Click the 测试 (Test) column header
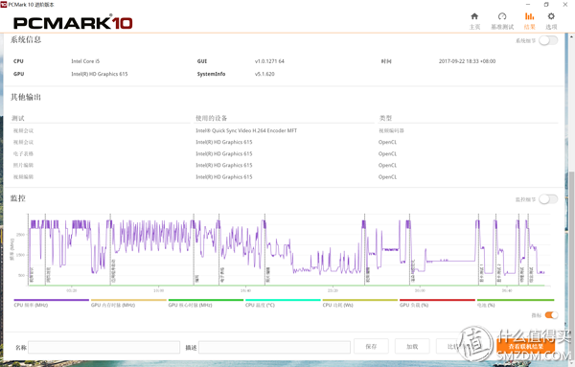 [x=18, y=118]
